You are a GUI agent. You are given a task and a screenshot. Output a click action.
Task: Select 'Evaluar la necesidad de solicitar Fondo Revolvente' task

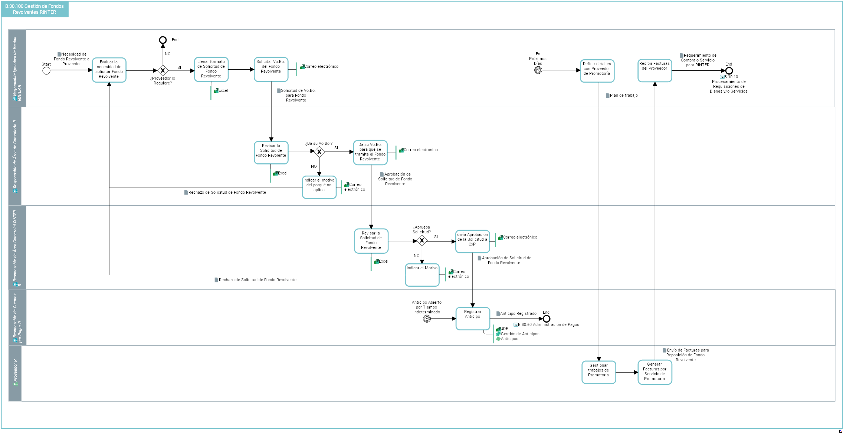tap(109, 70)
